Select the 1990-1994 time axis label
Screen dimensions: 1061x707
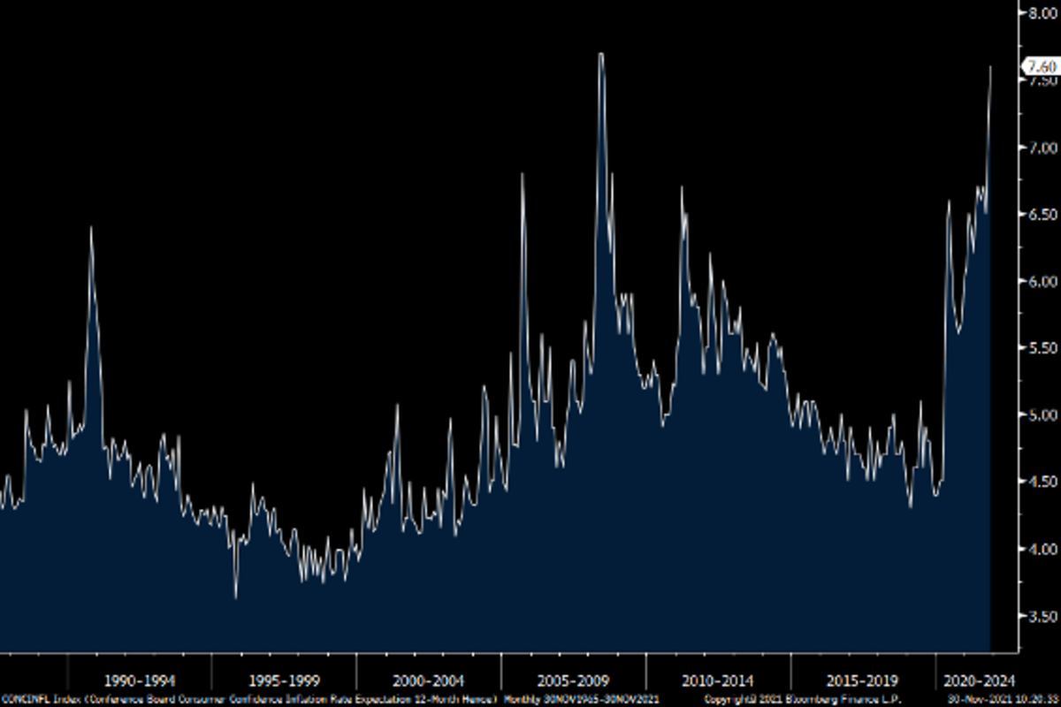pos(140,680)
